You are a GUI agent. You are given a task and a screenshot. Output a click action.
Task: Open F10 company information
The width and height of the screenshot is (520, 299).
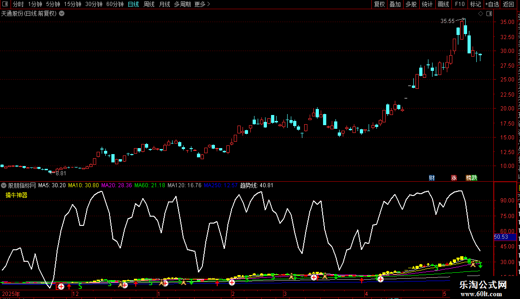[x=460, y=4]
